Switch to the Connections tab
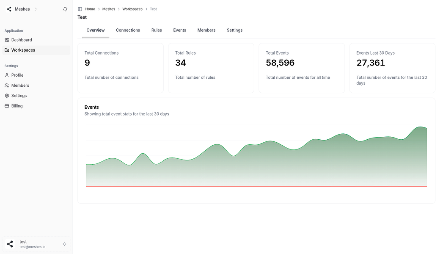The height and width of the screenshot is (254, 440). 128,30
